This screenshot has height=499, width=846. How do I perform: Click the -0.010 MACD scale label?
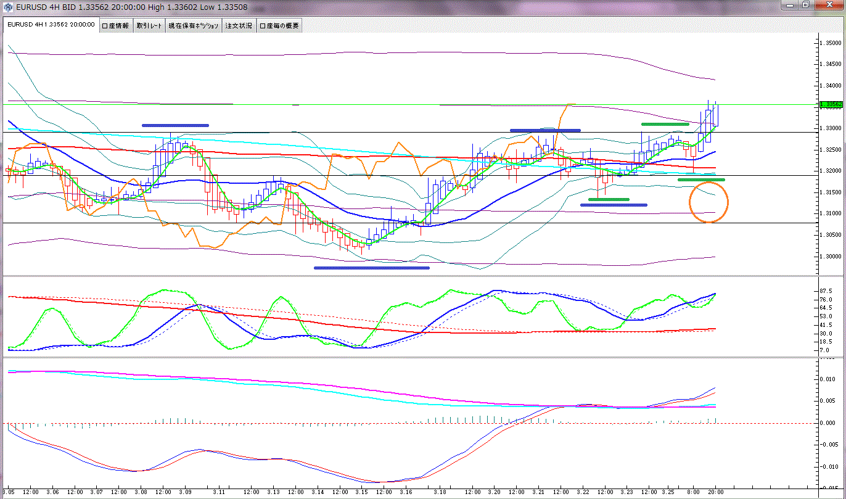coord(831,467)
